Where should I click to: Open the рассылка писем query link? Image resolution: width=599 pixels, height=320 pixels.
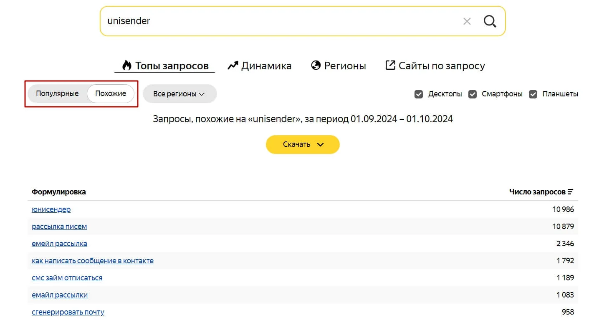(x=59, y=227)
